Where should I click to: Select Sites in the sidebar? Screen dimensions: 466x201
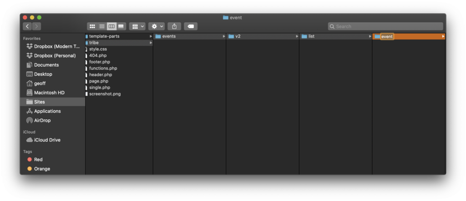point(53,102)
